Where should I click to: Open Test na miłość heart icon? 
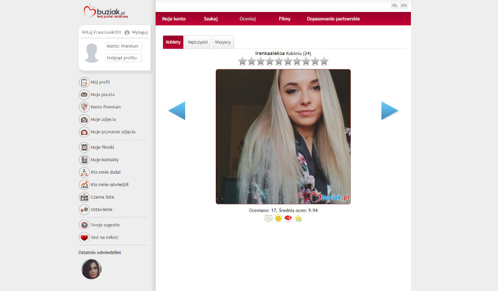84,237
